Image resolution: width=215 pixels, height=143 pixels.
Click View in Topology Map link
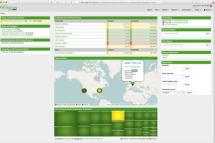click(132, 67)
